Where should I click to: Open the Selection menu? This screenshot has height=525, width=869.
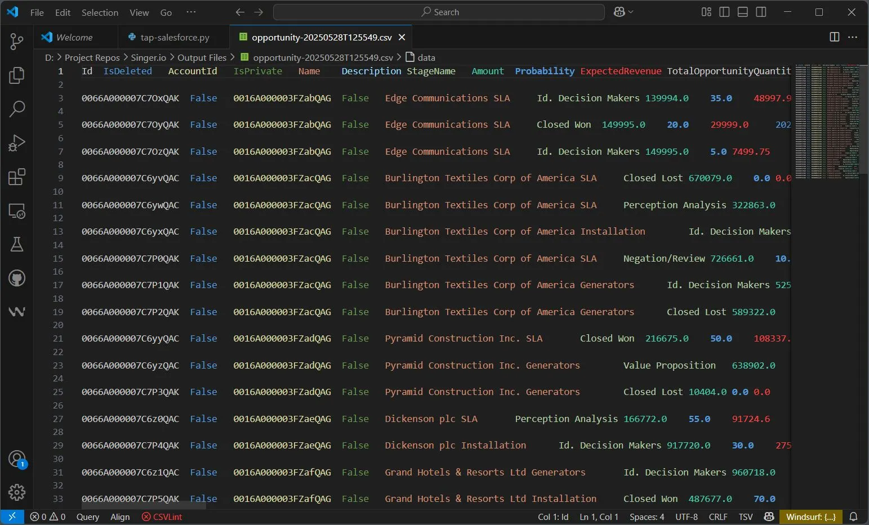pyautogui.click(x=100, y=12)
